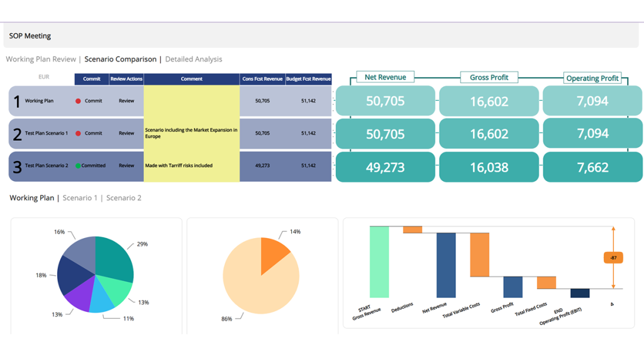Screen dimensions: 644x362
Task: Sort by the Cons Fcst Revenue column header
Action: [x=262, y=79]
